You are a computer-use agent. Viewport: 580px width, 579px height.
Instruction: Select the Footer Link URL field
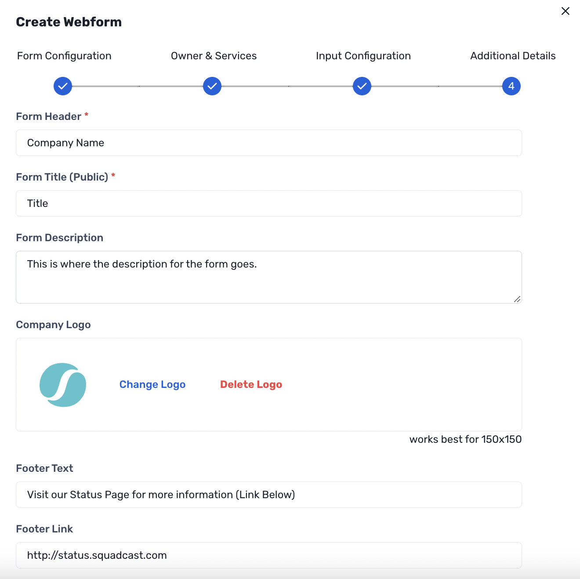[x=268, y=555]
